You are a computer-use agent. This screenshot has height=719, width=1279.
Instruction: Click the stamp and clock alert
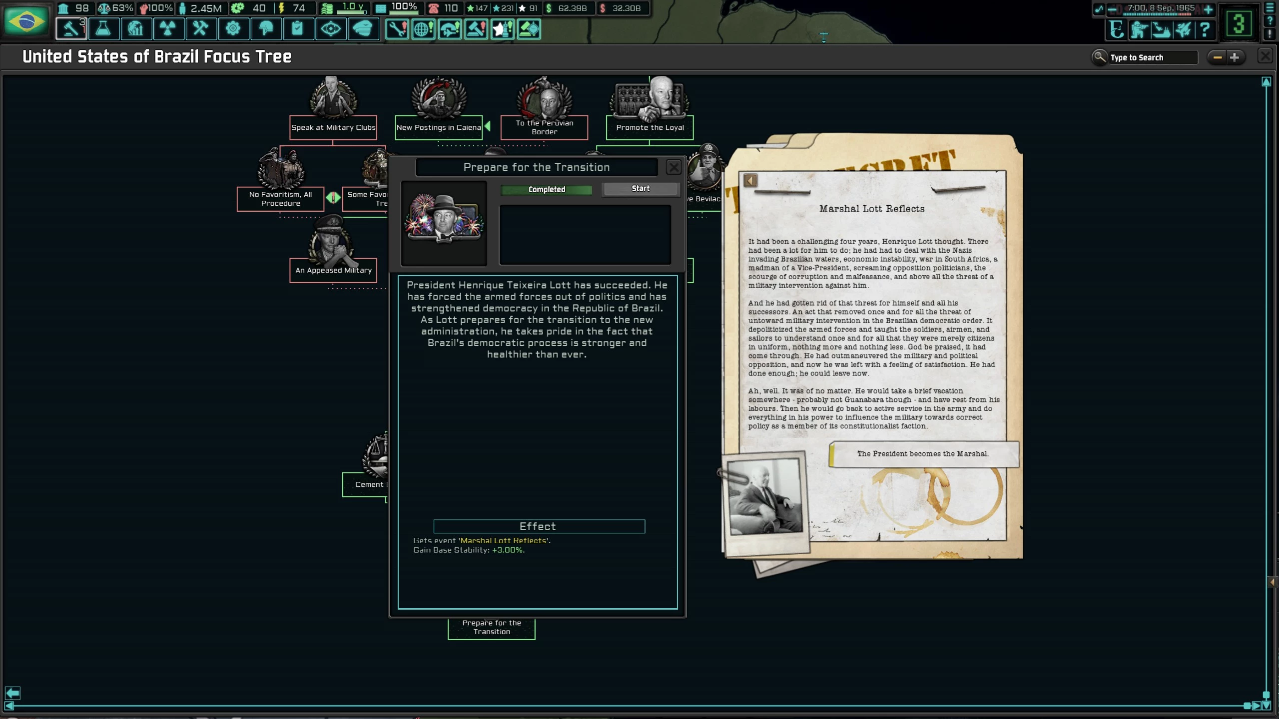pyautogui.click(x=529, y=29)
